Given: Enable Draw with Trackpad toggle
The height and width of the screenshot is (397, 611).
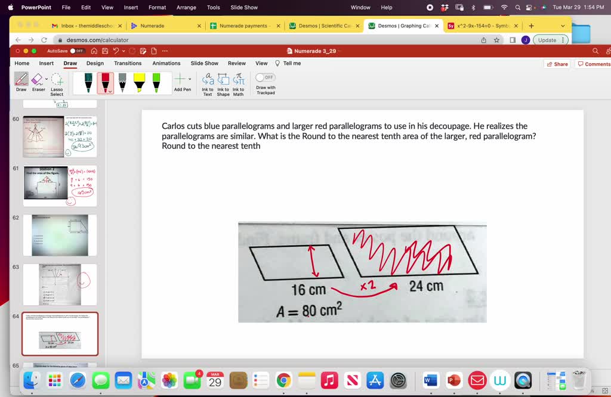Looking at the screenshot, I should [x=265, y=77].
